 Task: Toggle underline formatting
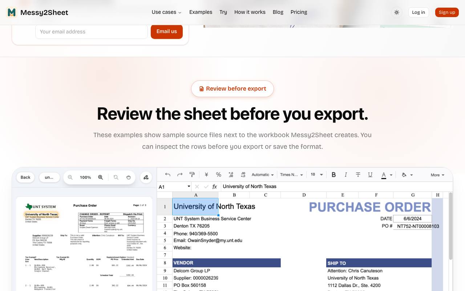pos(370,175)
